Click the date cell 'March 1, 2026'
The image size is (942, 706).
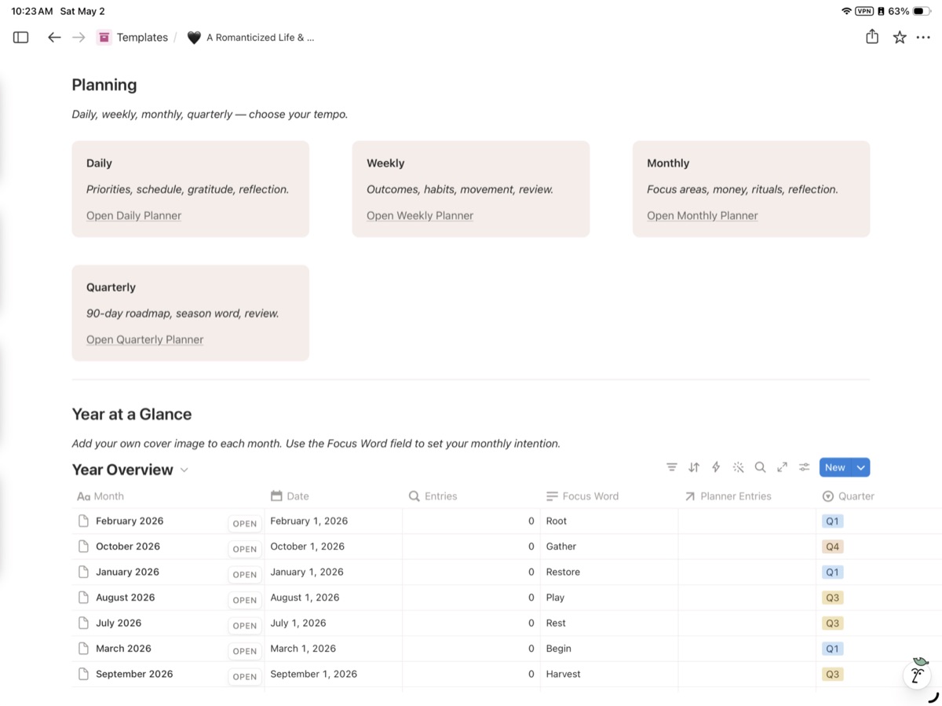(334, 649)
